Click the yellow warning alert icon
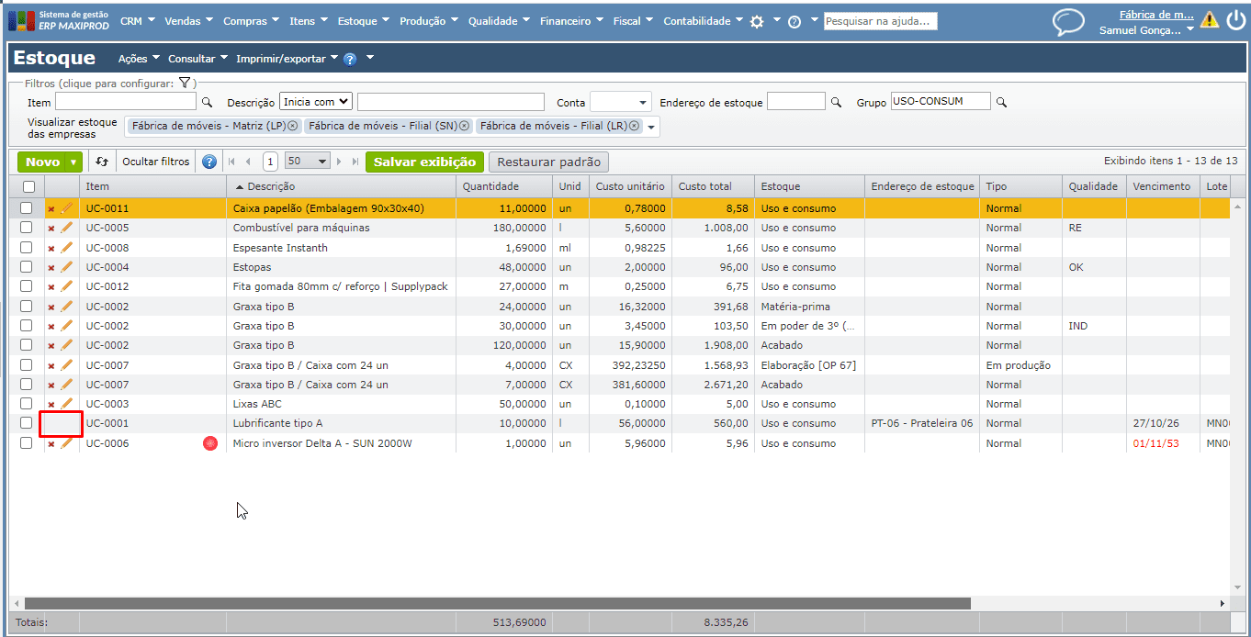The height and width of the screenshot is (637, 1251). 1209,19
